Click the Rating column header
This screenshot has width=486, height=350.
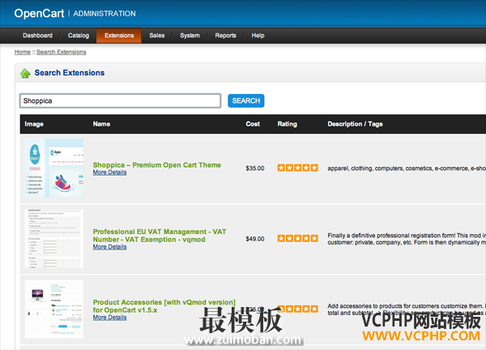[287, 124]
